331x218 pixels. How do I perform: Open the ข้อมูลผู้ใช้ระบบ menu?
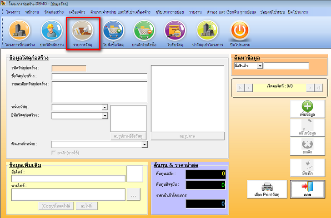point(272,12)
